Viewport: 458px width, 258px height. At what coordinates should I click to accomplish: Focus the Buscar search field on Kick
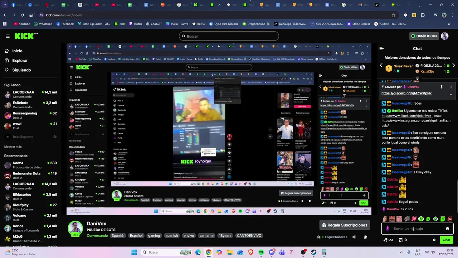click(x=229, y=36)
